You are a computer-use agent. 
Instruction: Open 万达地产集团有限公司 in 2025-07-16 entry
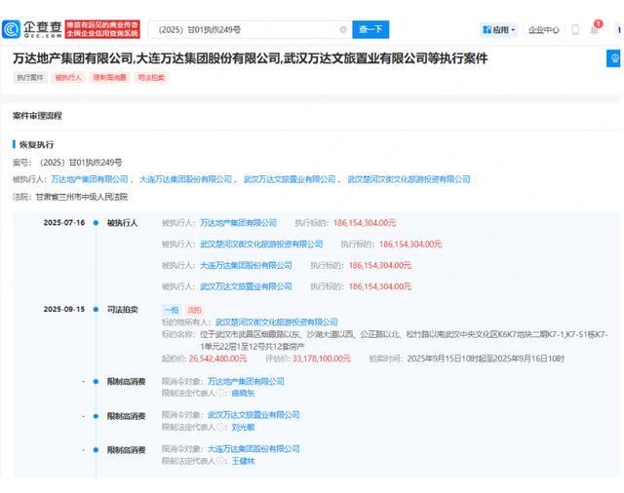click(x=238, y=223)
